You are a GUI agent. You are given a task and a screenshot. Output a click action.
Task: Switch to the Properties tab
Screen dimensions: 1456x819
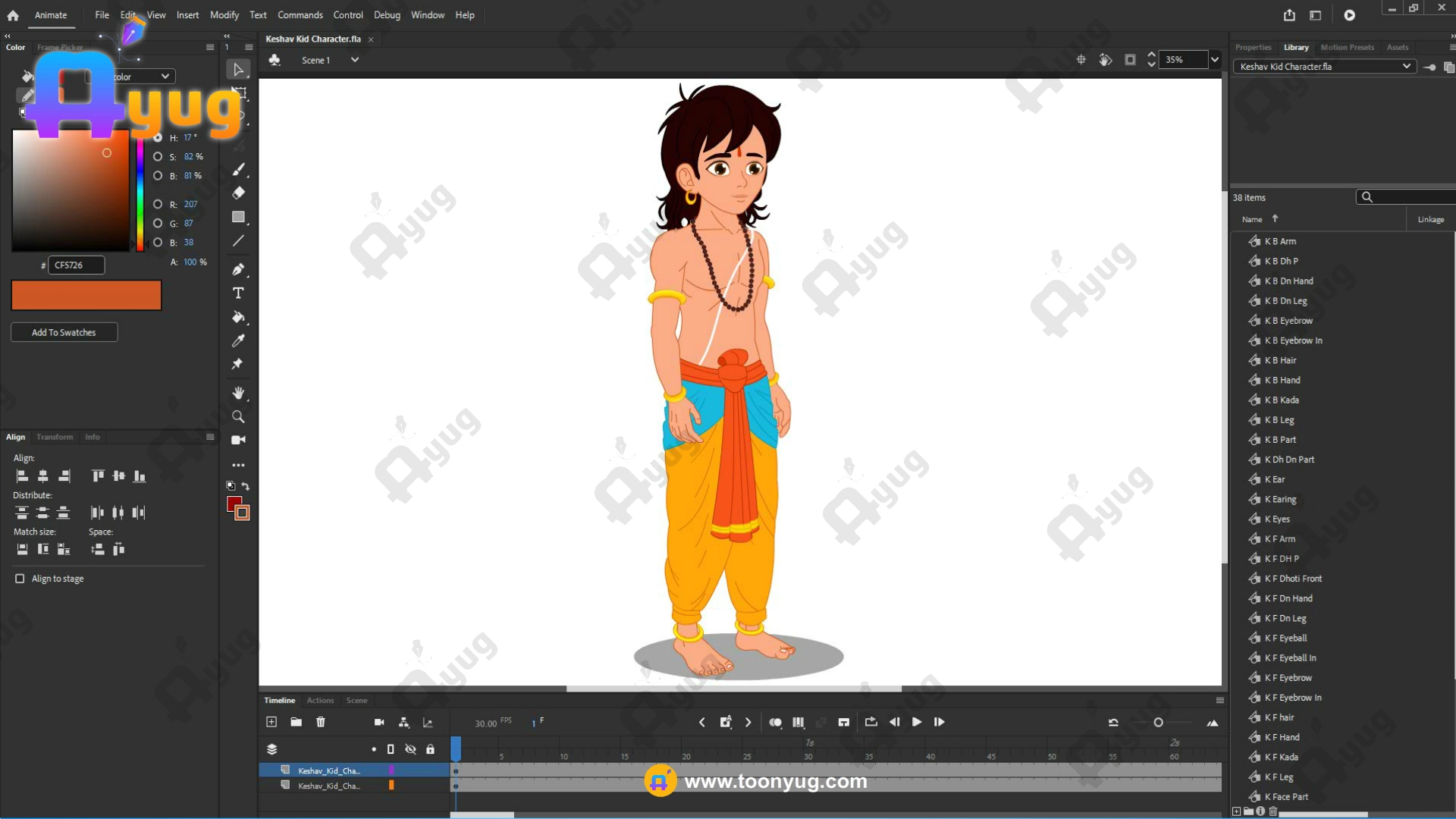[x=1253, y=47]
